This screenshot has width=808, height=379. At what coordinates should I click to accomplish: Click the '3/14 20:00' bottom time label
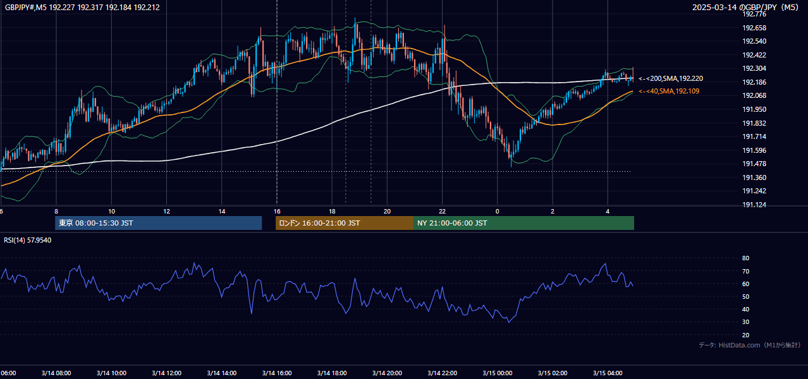coord(388,373)
